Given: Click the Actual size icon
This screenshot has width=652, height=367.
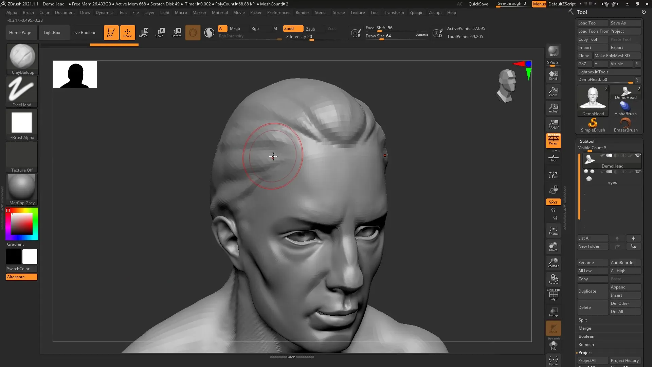Looking at the screenshot, I should coord(553,108).
